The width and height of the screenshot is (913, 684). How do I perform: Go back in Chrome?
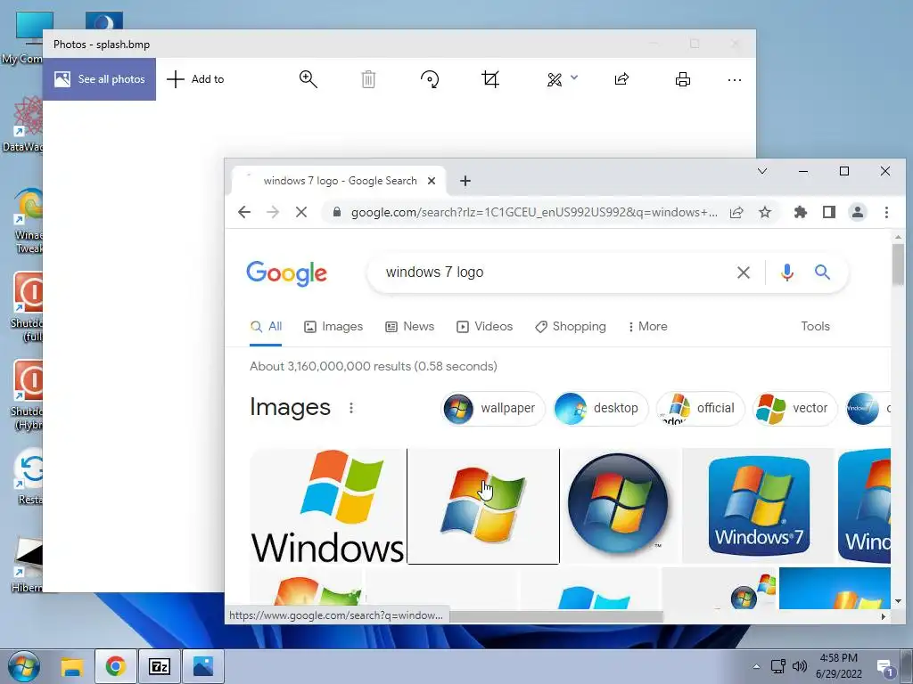point(244,212)
